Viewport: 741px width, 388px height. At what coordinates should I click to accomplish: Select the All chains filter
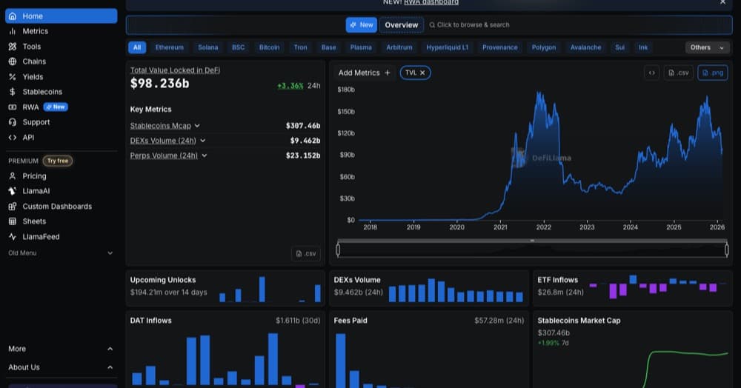137,47
